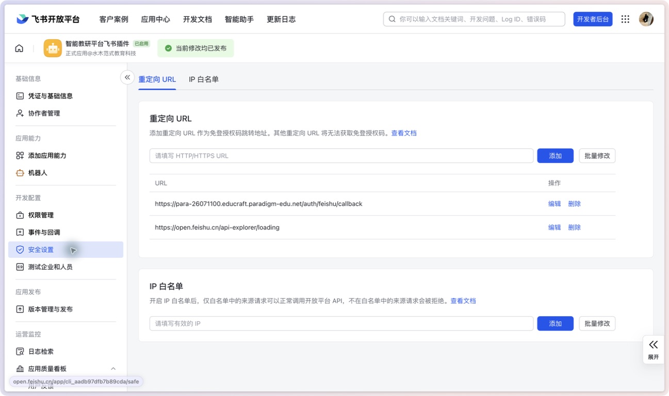669x396 pixels.
Task: Open the apps grid launcher icon
Action: 625,19
